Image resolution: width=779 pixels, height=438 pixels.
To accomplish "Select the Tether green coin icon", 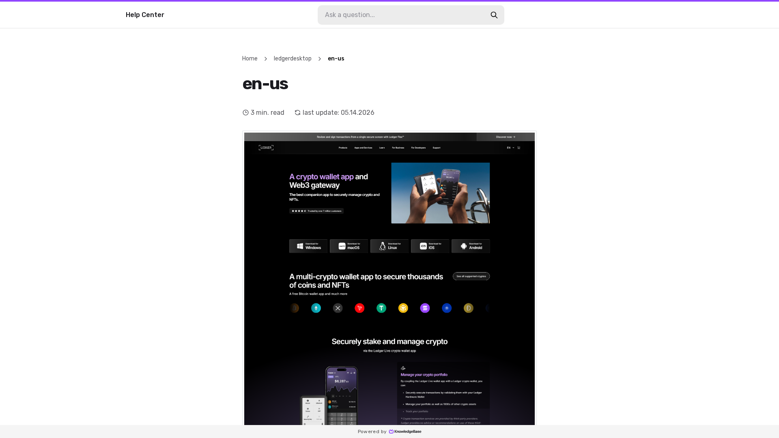I will (381, 308).
